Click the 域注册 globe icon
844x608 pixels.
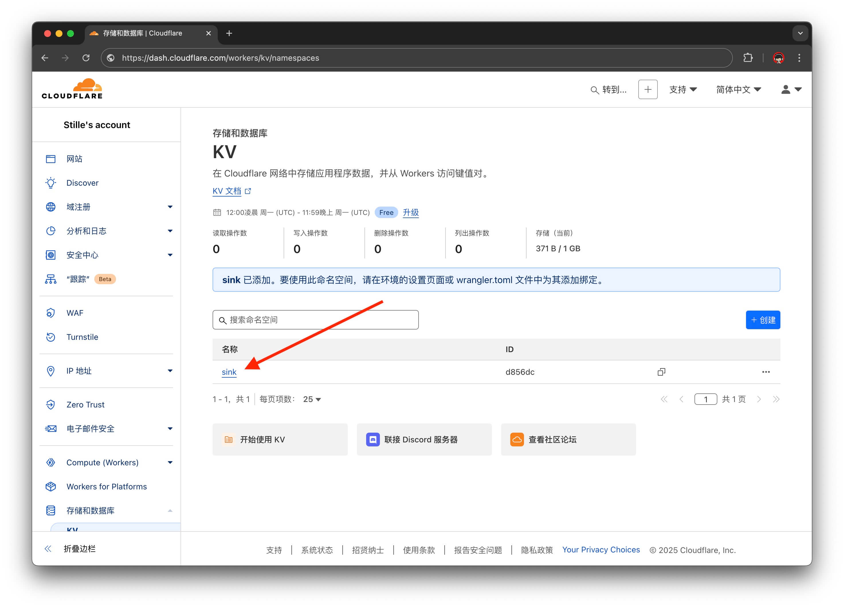pos(51,207)
